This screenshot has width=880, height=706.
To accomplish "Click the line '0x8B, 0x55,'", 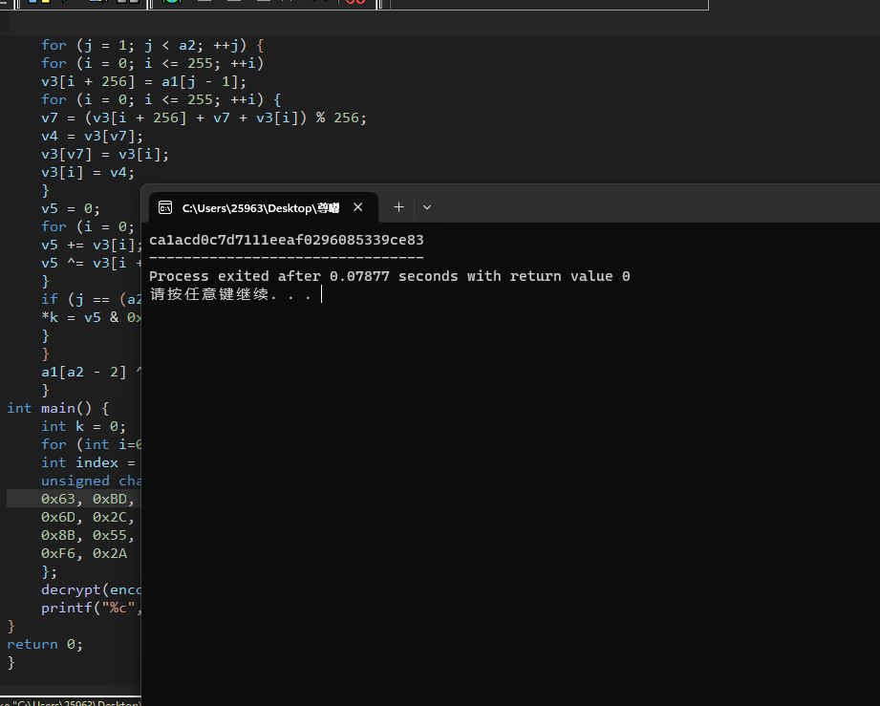I will [88, 535].
